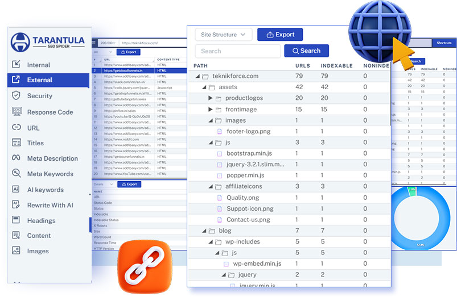Collapse the wp-includes folder
Viewport: 457px width, 297px height.
click(211, 242)
